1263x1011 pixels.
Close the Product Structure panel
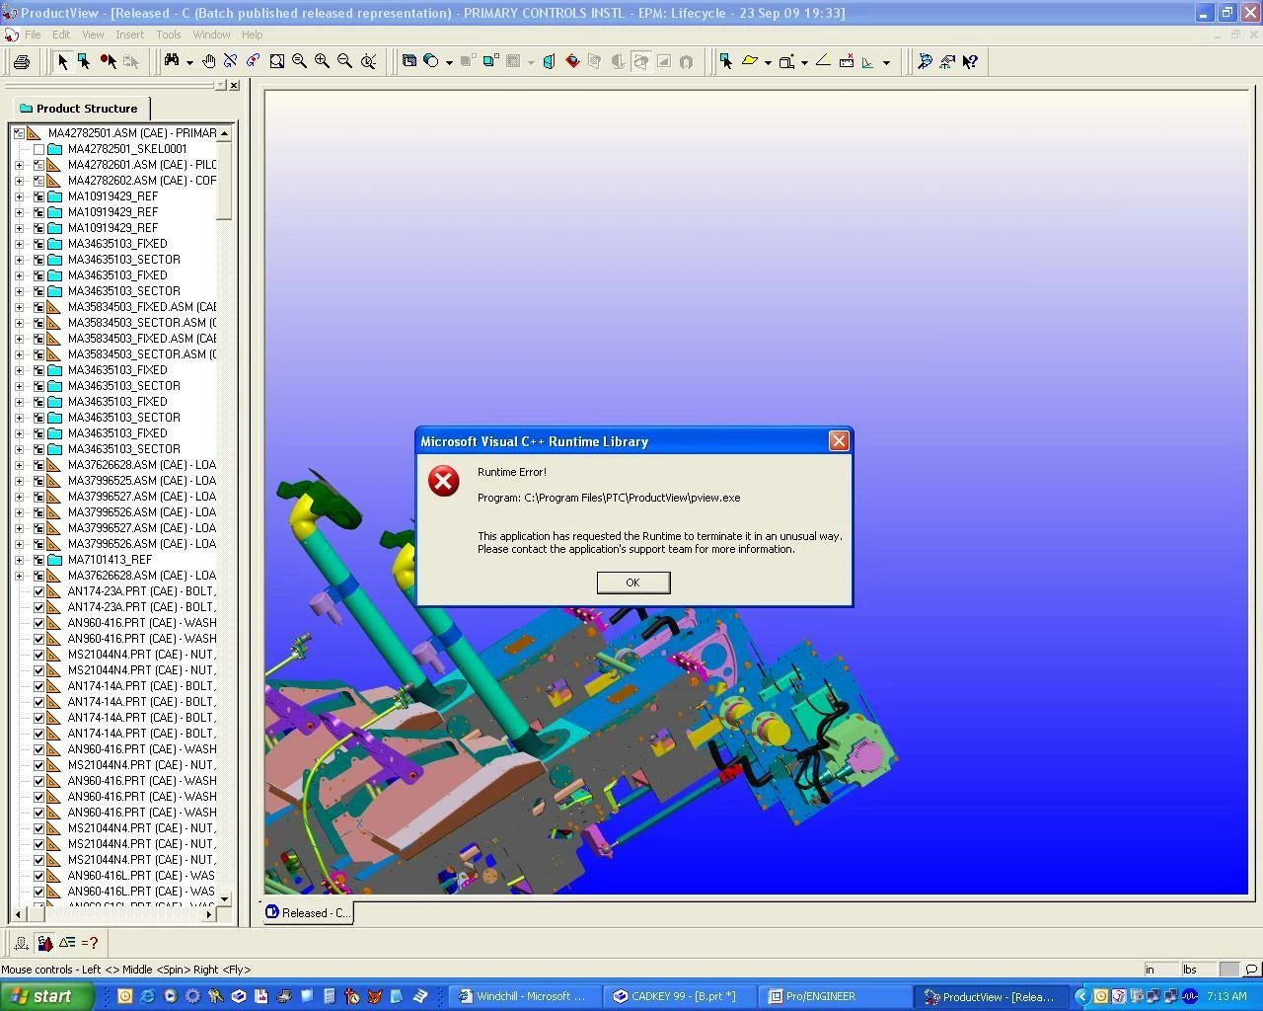click(x=234, y=86)
